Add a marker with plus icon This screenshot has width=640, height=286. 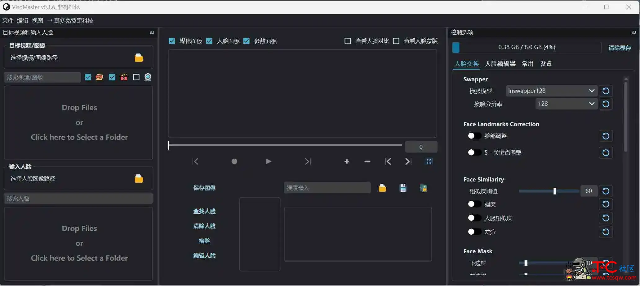347,161
